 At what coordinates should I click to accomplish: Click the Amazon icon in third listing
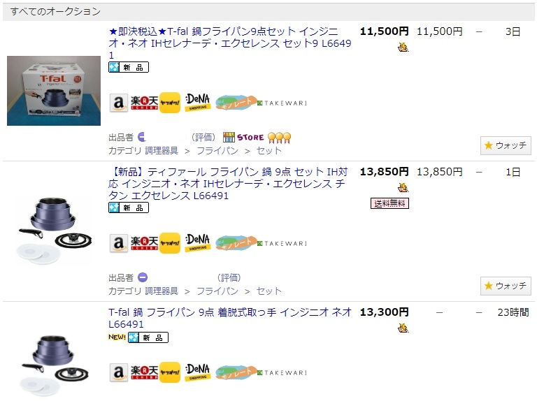[x=118, y=372]
